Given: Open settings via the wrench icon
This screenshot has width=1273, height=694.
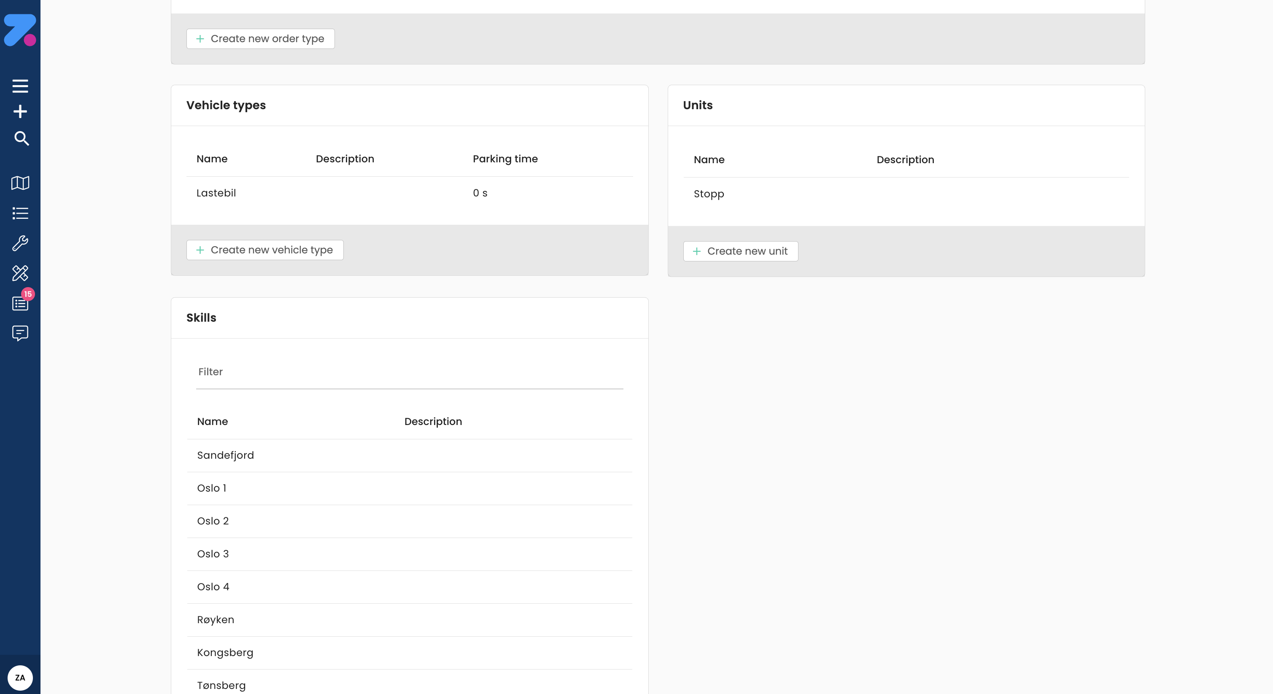Looking at the screenshot, I should coord(20,243).
